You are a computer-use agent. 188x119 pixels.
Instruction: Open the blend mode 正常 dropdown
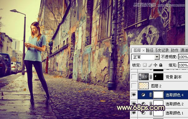coord(157,57)
